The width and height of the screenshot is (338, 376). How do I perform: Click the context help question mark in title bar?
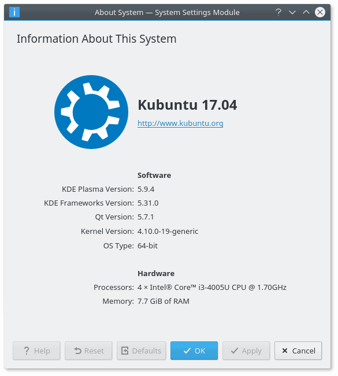(278, 12)
